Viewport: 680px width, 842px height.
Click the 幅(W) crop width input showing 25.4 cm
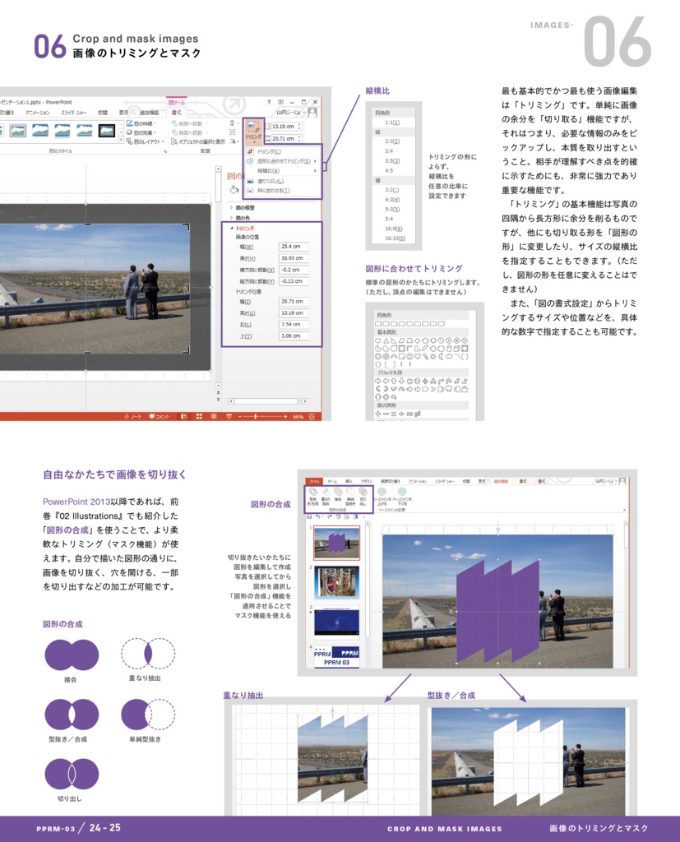coord(293,246)
